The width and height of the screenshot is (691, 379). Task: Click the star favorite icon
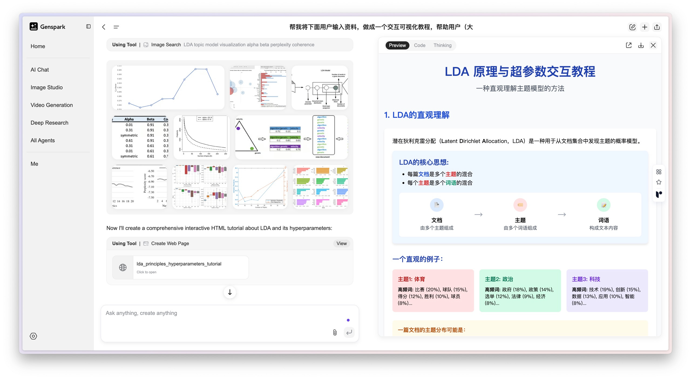coord(659,182)
